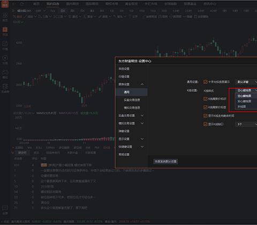This screenshot has height=225, width=257.
Task: Choose 实心蜡烛图 in the dropdown list
Action: tap(246, 102)
